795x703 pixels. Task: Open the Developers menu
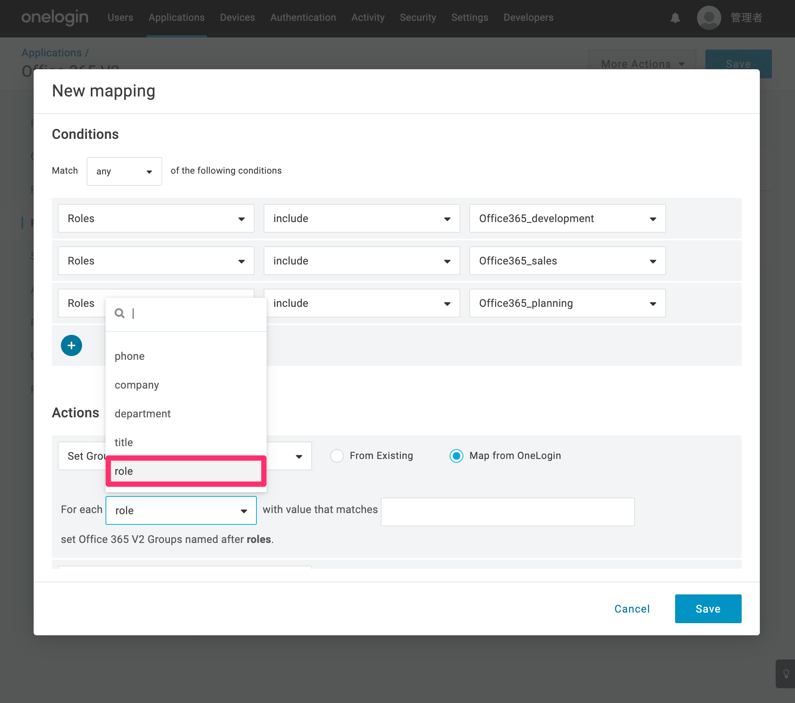pos(529,17)
